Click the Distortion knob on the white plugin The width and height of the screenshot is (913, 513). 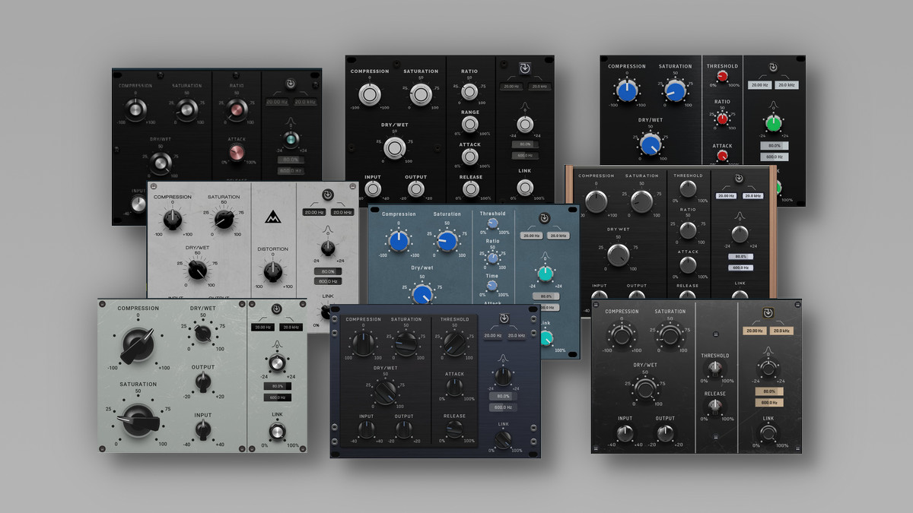click(x=272, y=270)
